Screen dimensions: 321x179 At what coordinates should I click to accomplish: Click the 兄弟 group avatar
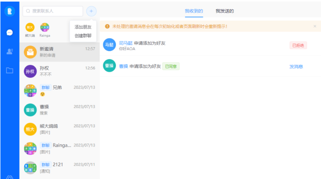(x=30, y=91)
